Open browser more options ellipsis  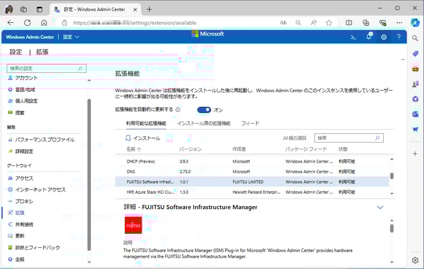(x=399, y=23)
